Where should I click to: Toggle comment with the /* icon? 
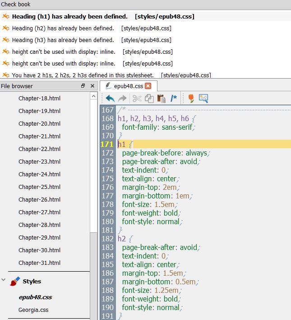pyautogui.click(x=173, y=99)
